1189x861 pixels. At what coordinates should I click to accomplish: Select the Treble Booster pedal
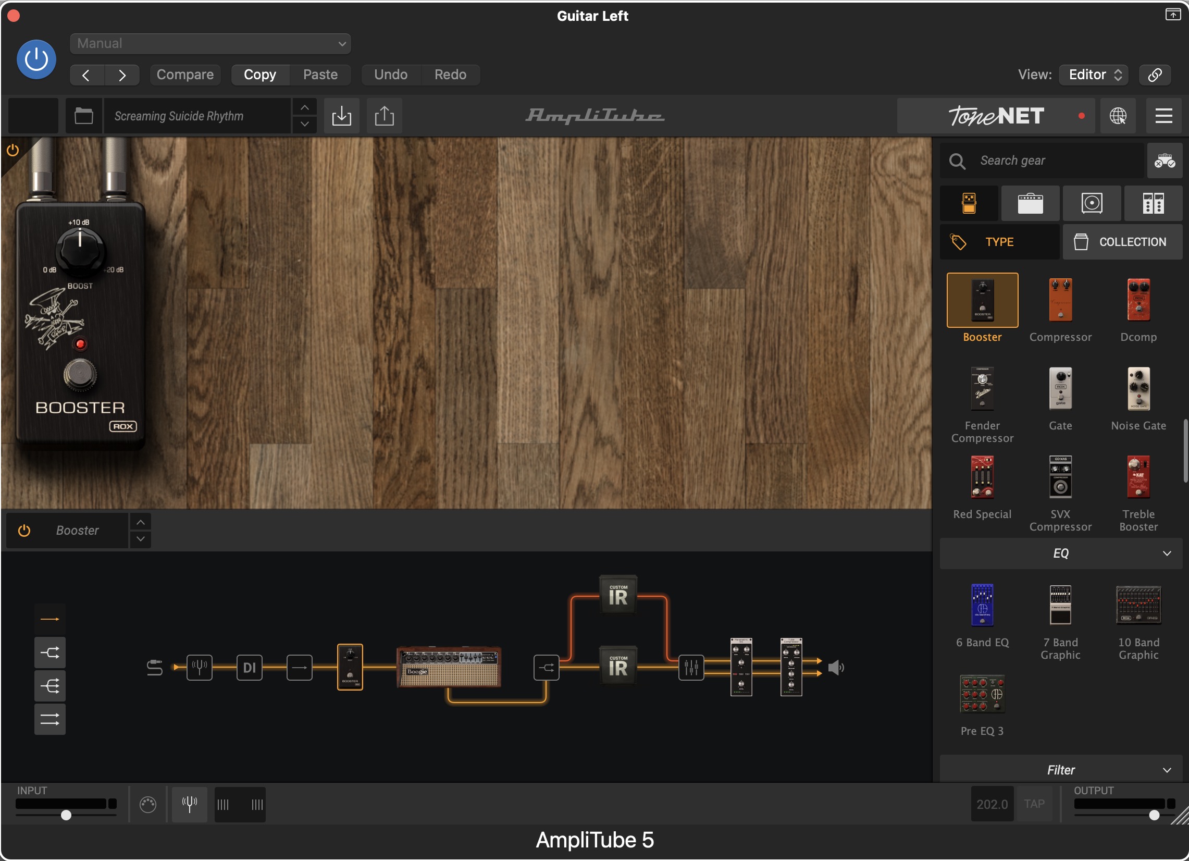pos(1138,478)
